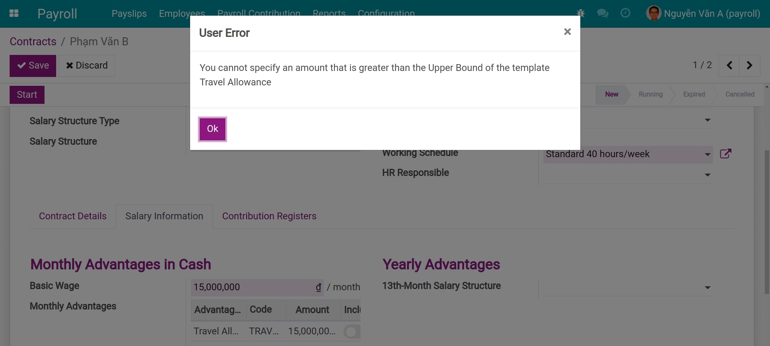The height and width of the screenshot is (346, 770).
Task: Select the Running status stage
Action: click(x=650, y=94)
